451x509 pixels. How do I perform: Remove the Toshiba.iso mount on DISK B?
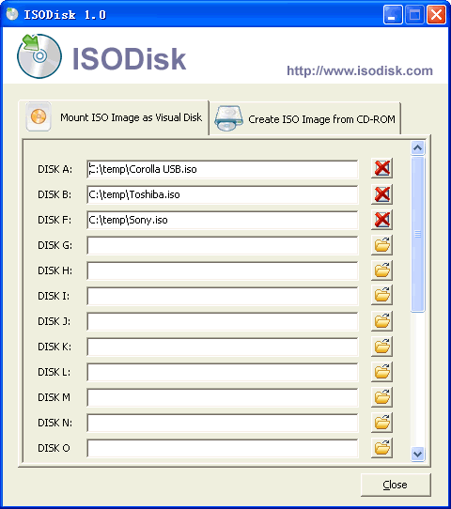[x=381, y=194]
